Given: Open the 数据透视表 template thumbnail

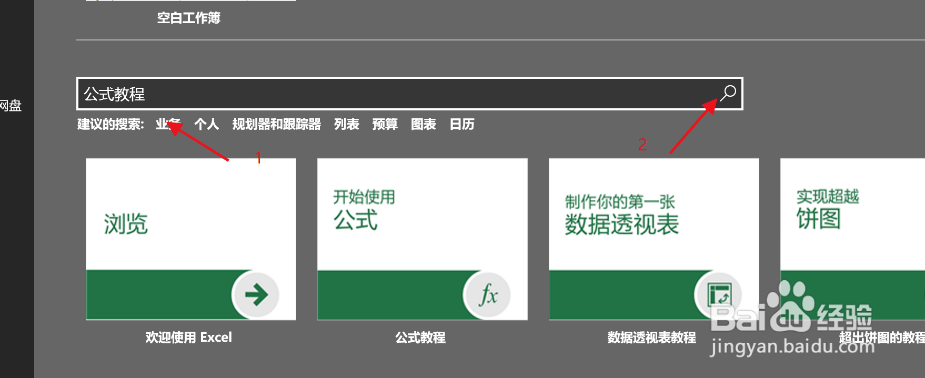Looking at the screenshot, I should pyautogui.click(x=654, y=239).
